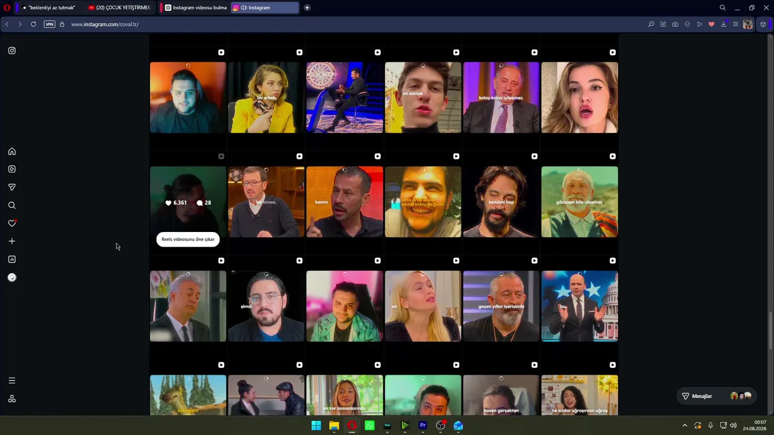
Task: Open File Explorer from the taskbar
Action: 334,426
